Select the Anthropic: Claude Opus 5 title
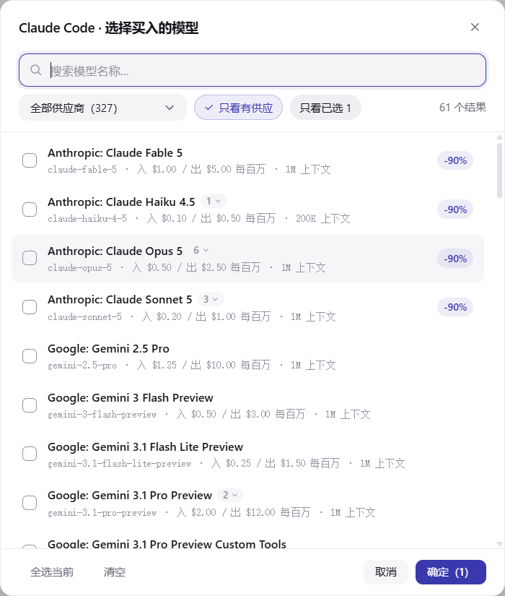 [x=115, y=251]
